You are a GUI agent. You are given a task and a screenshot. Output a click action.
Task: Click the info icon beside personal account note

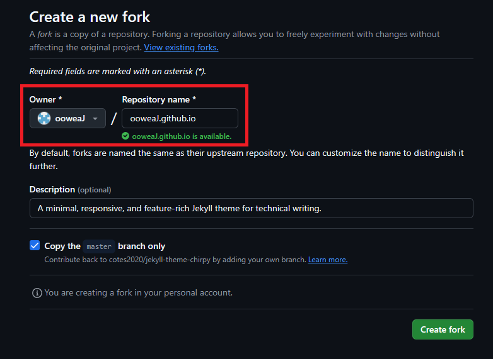click(x=37, y=293)
